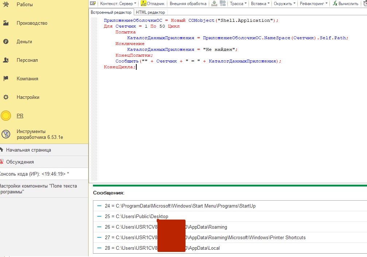The width and height of the screenshot is (367, 257).
Task: Open Настройки using the gear icon
Action: [x=6, y=97]
